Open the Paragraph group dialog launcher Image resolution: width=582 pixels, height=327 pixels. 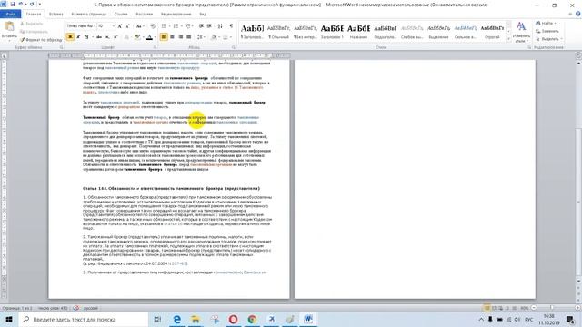[234, 47]
